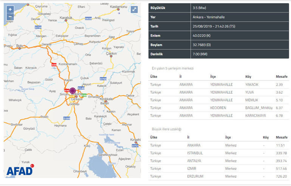Viewport: 291px width, 186px height.
Task: Click the blue D030 road shield
Action: pos(88,18)
